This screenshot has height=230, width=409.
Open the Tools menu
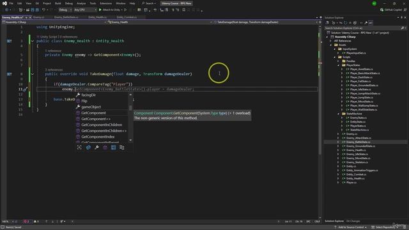pos(93,3)
